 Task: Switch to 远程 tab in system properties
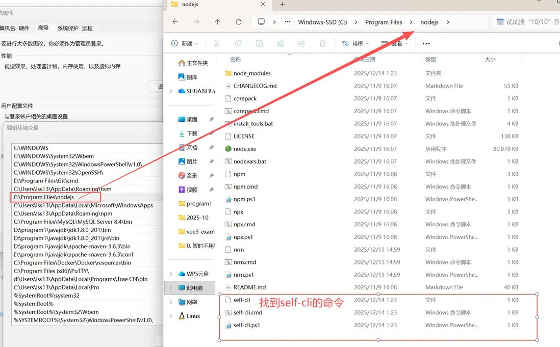click(87, 28)
